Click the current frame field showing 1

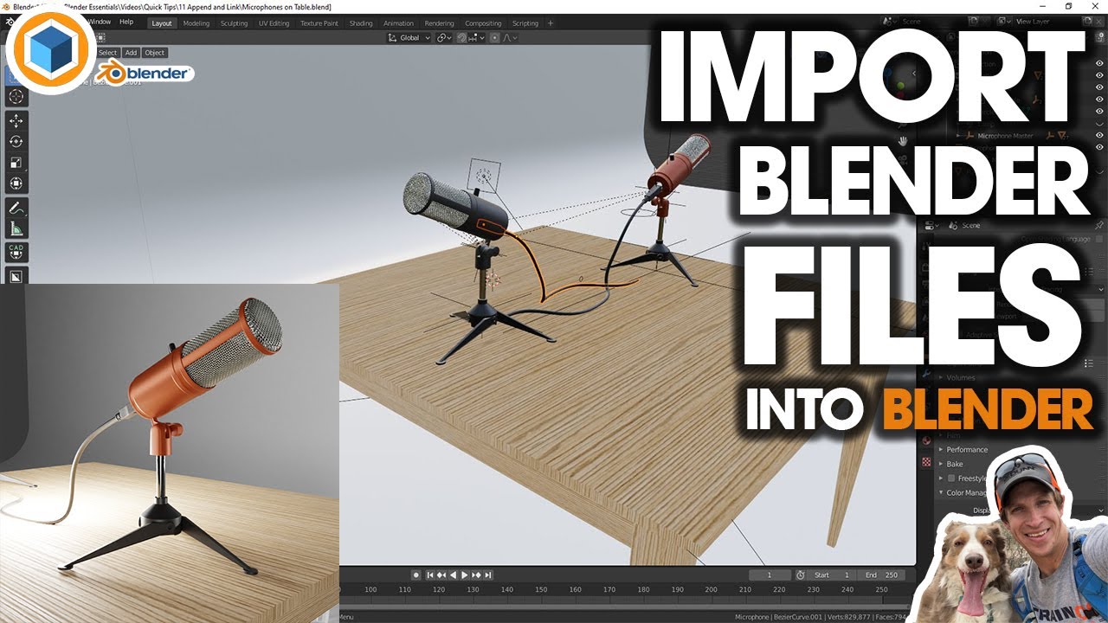tap(770, 575)
